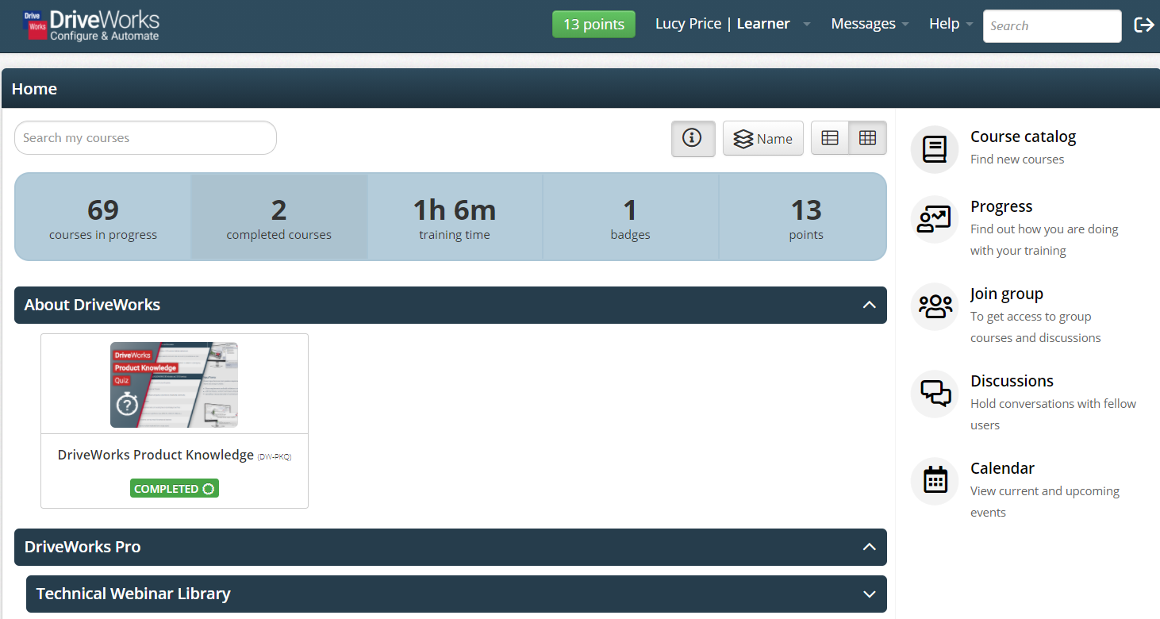Collapse the About DriveWorks section
This screenshot has width=1160, height=619.
tap(870, 305)
